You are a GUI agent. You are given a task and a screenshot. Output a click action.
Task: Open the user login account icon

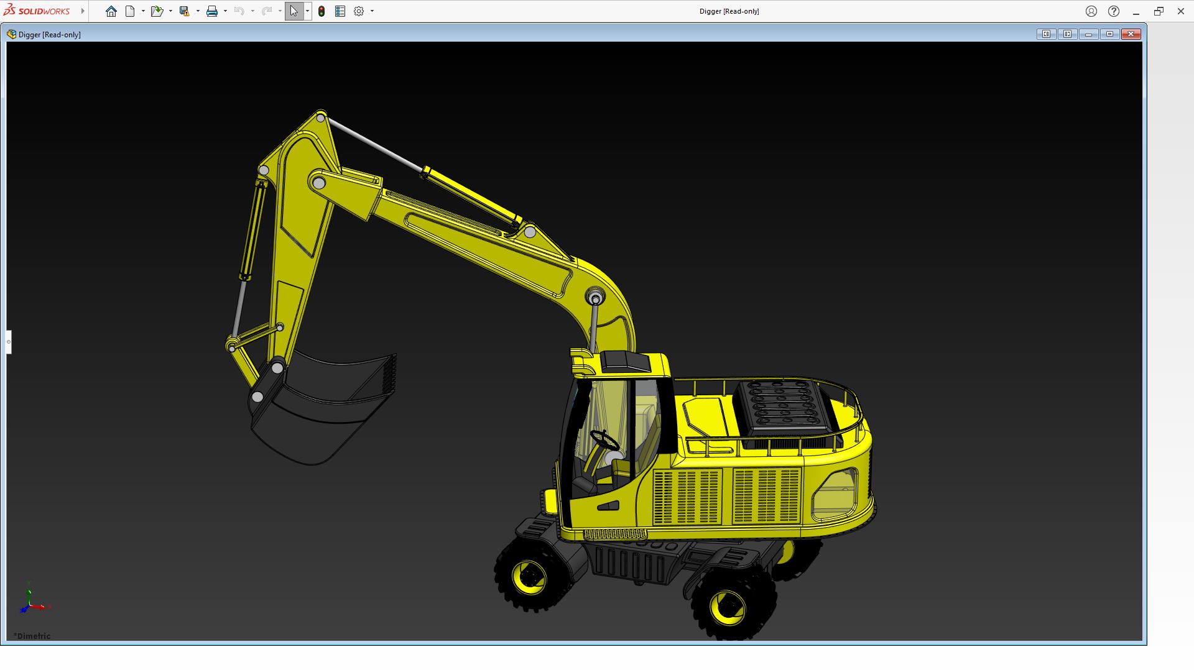1091,11
